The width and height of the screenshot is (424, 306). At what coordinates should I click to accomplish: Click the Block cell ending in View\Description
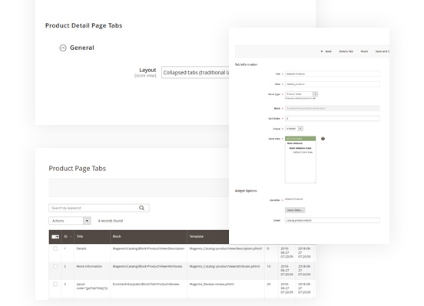(148, 248)
